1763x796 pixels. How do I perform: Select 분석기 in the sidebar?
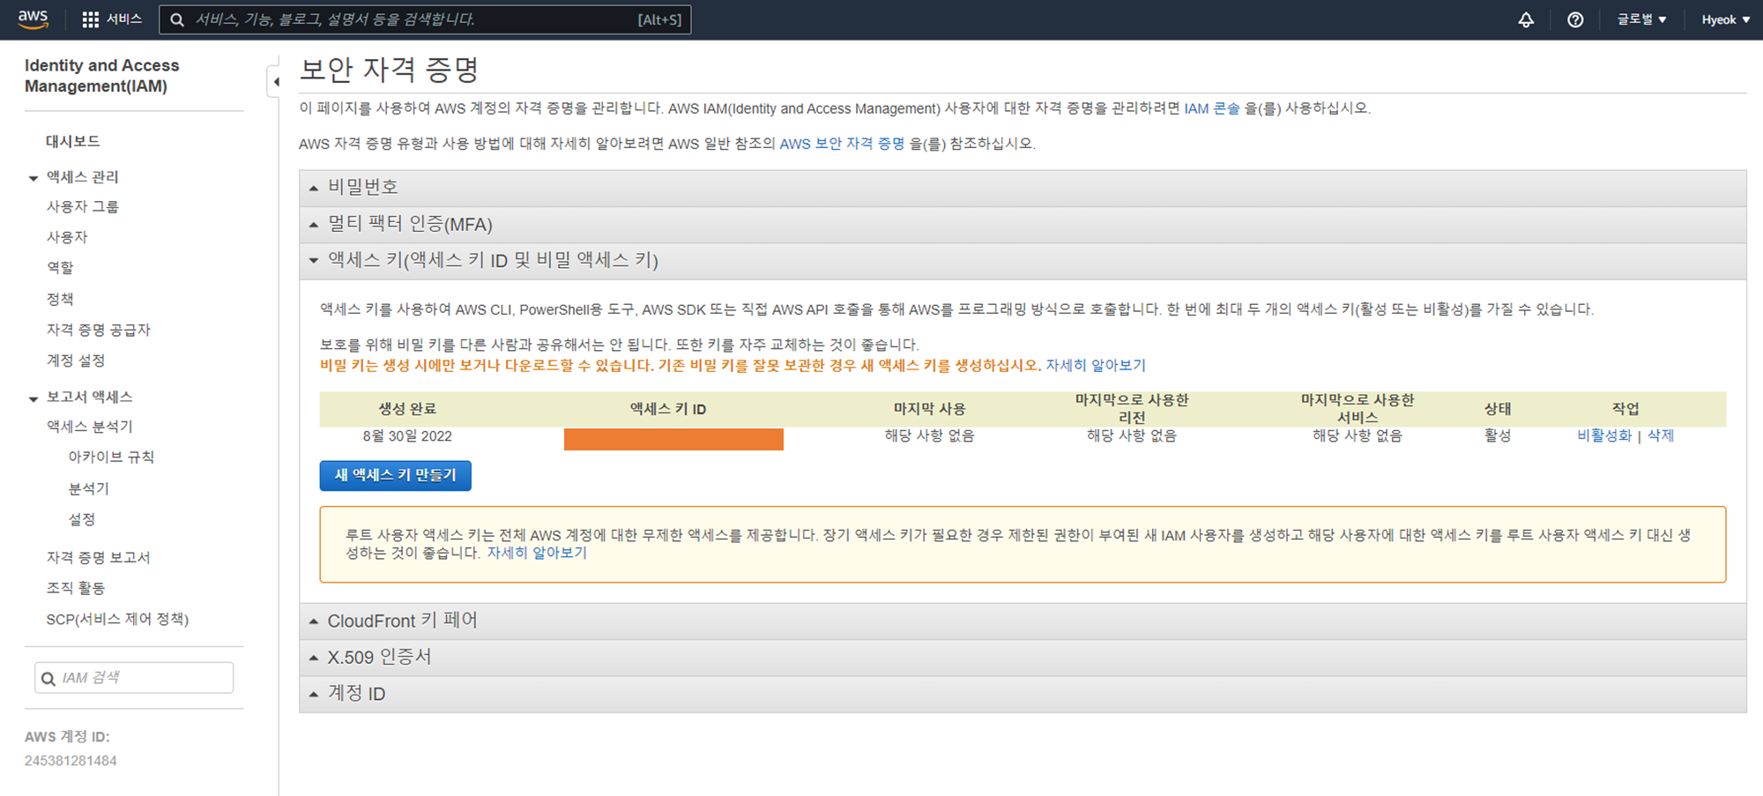coord(89,488)
